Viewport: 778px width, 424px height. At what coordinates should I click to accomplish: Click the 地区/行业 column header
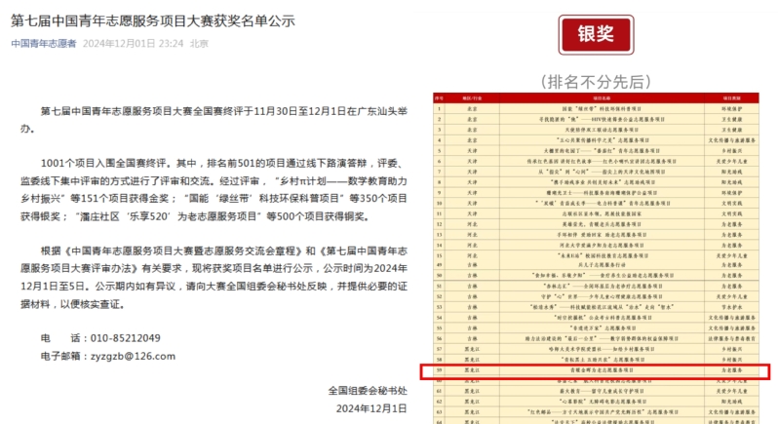(472, 98)
